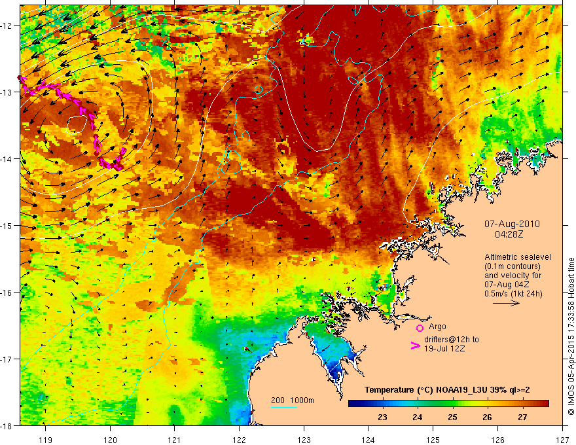Click the latitude label -12

tap(7, 26)
